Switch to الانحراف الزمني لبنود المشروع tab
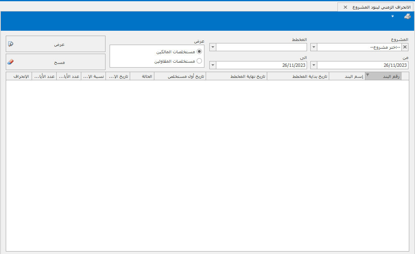415x254 pixels. click(381, 7)
